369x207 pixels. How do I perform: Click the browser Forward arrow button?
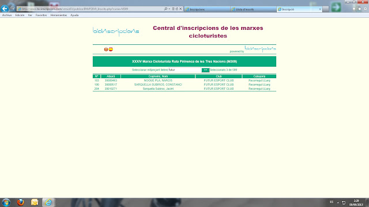tap(13, 9)
